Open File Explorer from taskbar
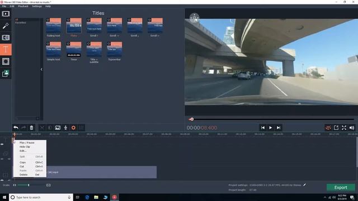This screenshot has width=358, height=201. (x=96, y=197)
